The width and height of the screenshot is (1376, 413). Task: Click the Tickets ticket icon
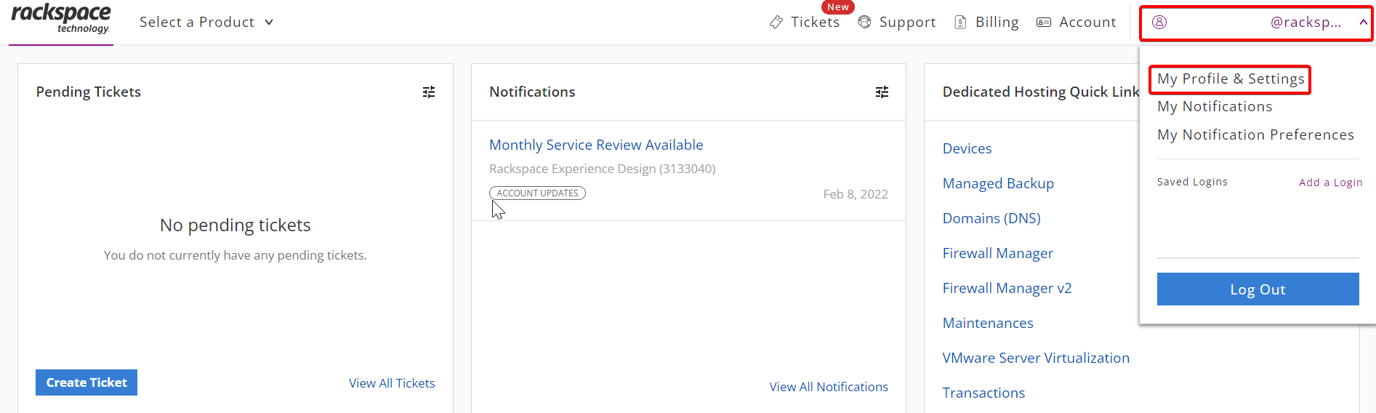click(x=776, y=23)
